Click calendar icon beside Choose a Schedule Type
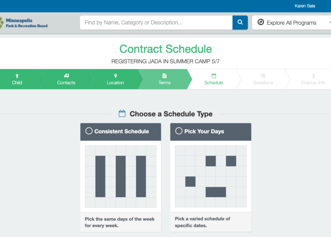This screenshot has height=237, width=331. tap(122, 114)
